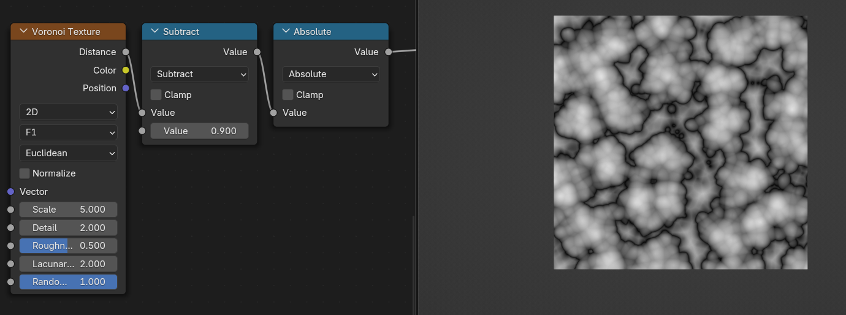
Task: Click the Randomness input socket
Action: pyautogui.click(x=10, y=282)
